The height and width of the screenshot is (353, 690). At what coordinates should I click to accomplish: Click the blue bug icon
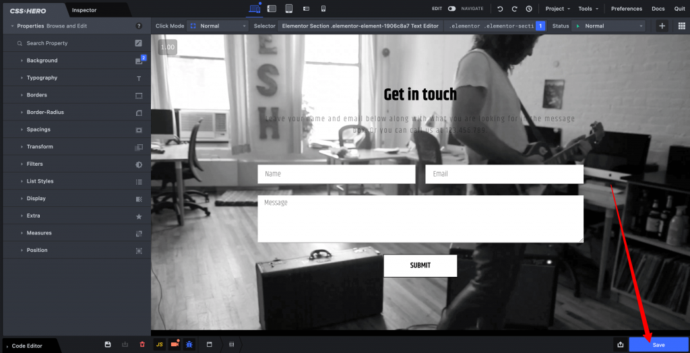[189, 344]
